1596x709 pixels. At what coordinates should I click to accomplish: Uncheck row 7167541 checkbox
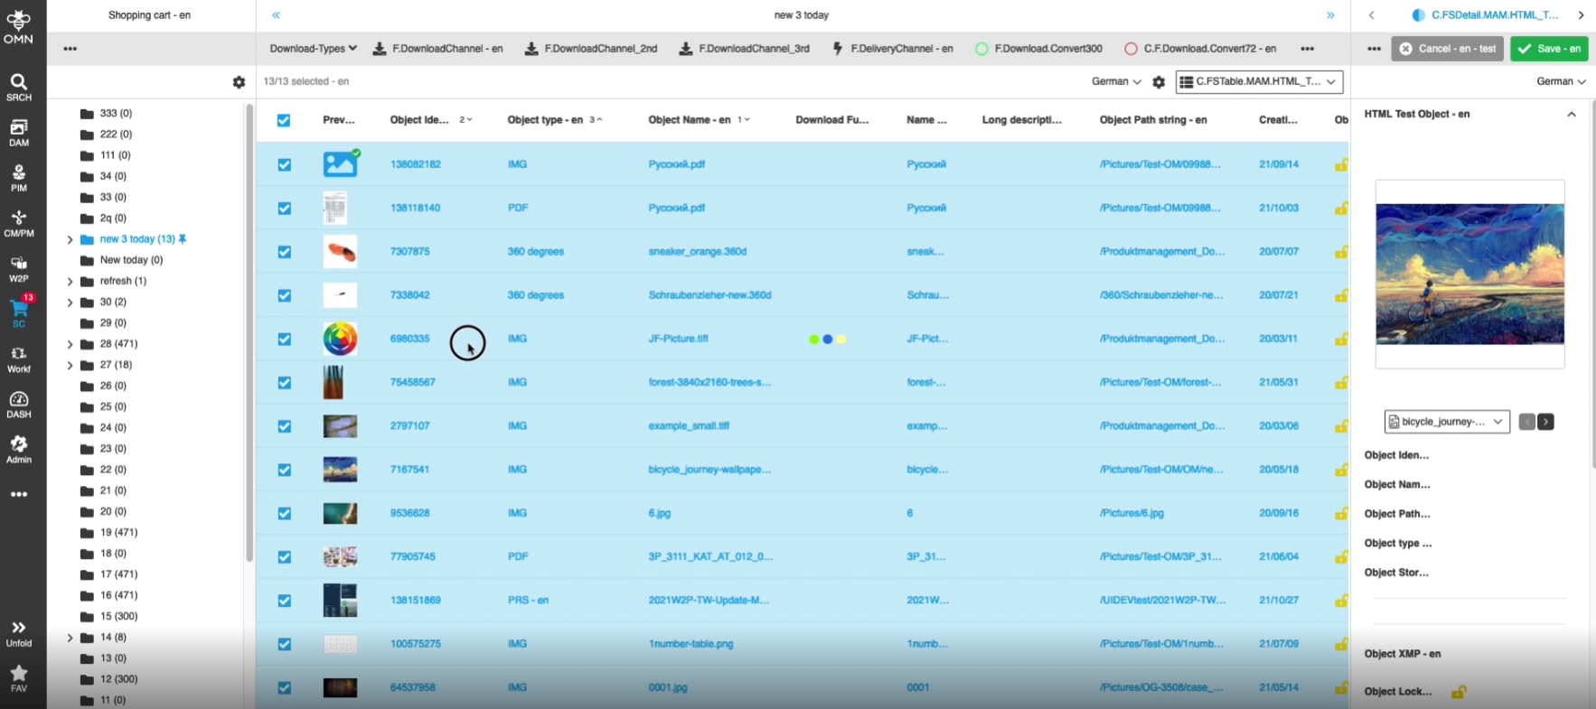click(x=284, y=470)
